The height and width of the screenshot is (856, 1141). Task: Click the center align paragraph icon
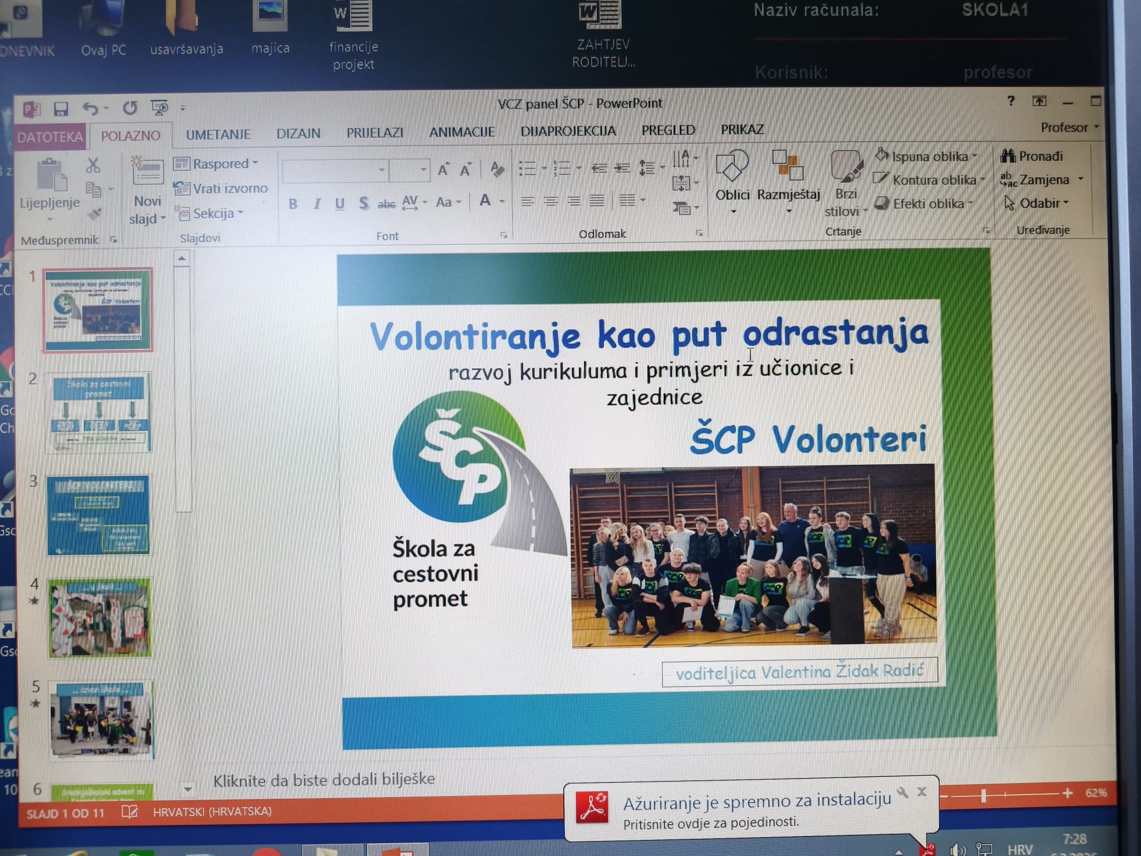tap(550, 201)
